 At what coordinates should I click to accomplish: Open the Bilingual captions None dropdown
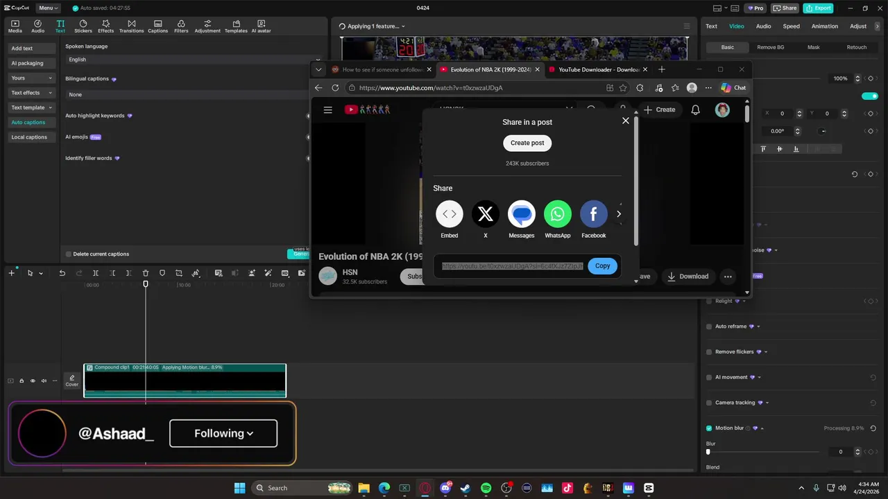[187, 94]
